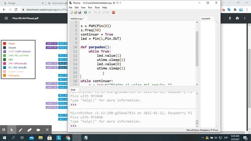Click the 'continuar = True' code line
Screen dimensions: 251x141
tap(97, 34)
